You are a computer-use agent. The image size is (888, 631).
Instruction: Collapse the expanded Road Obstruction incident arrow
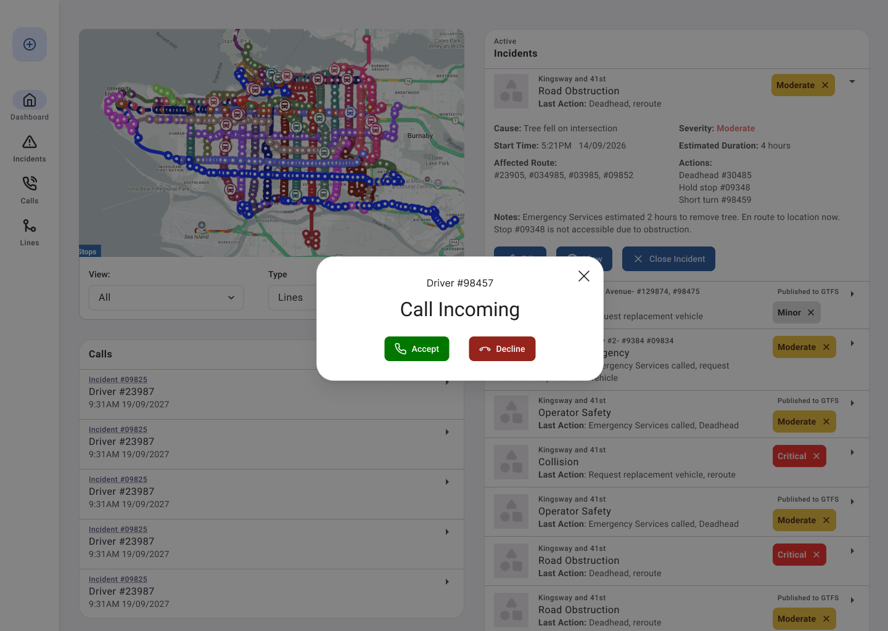pos(852,81)
